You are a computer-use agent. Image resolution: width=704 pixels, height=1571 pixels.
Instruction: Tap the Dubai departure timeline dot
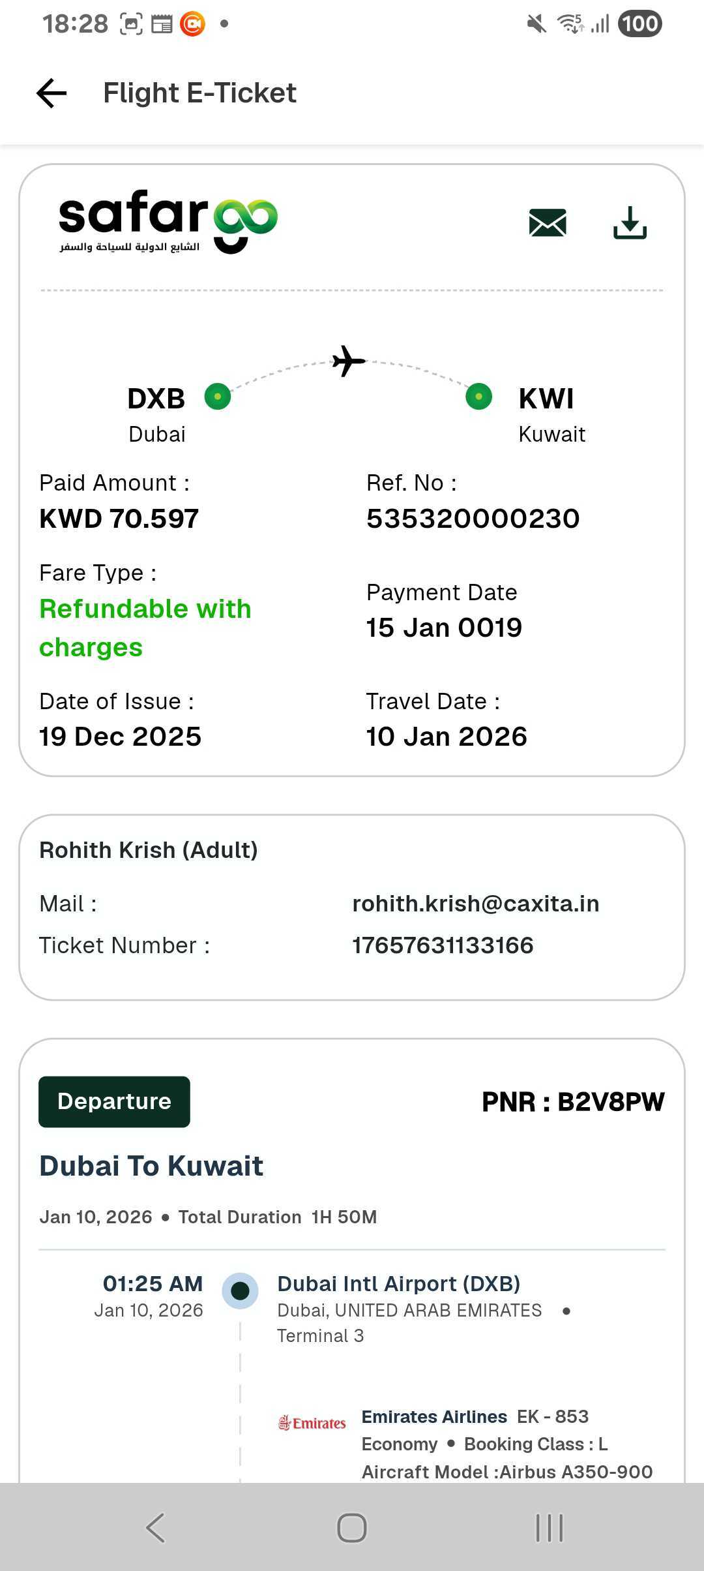[240, 1290]
